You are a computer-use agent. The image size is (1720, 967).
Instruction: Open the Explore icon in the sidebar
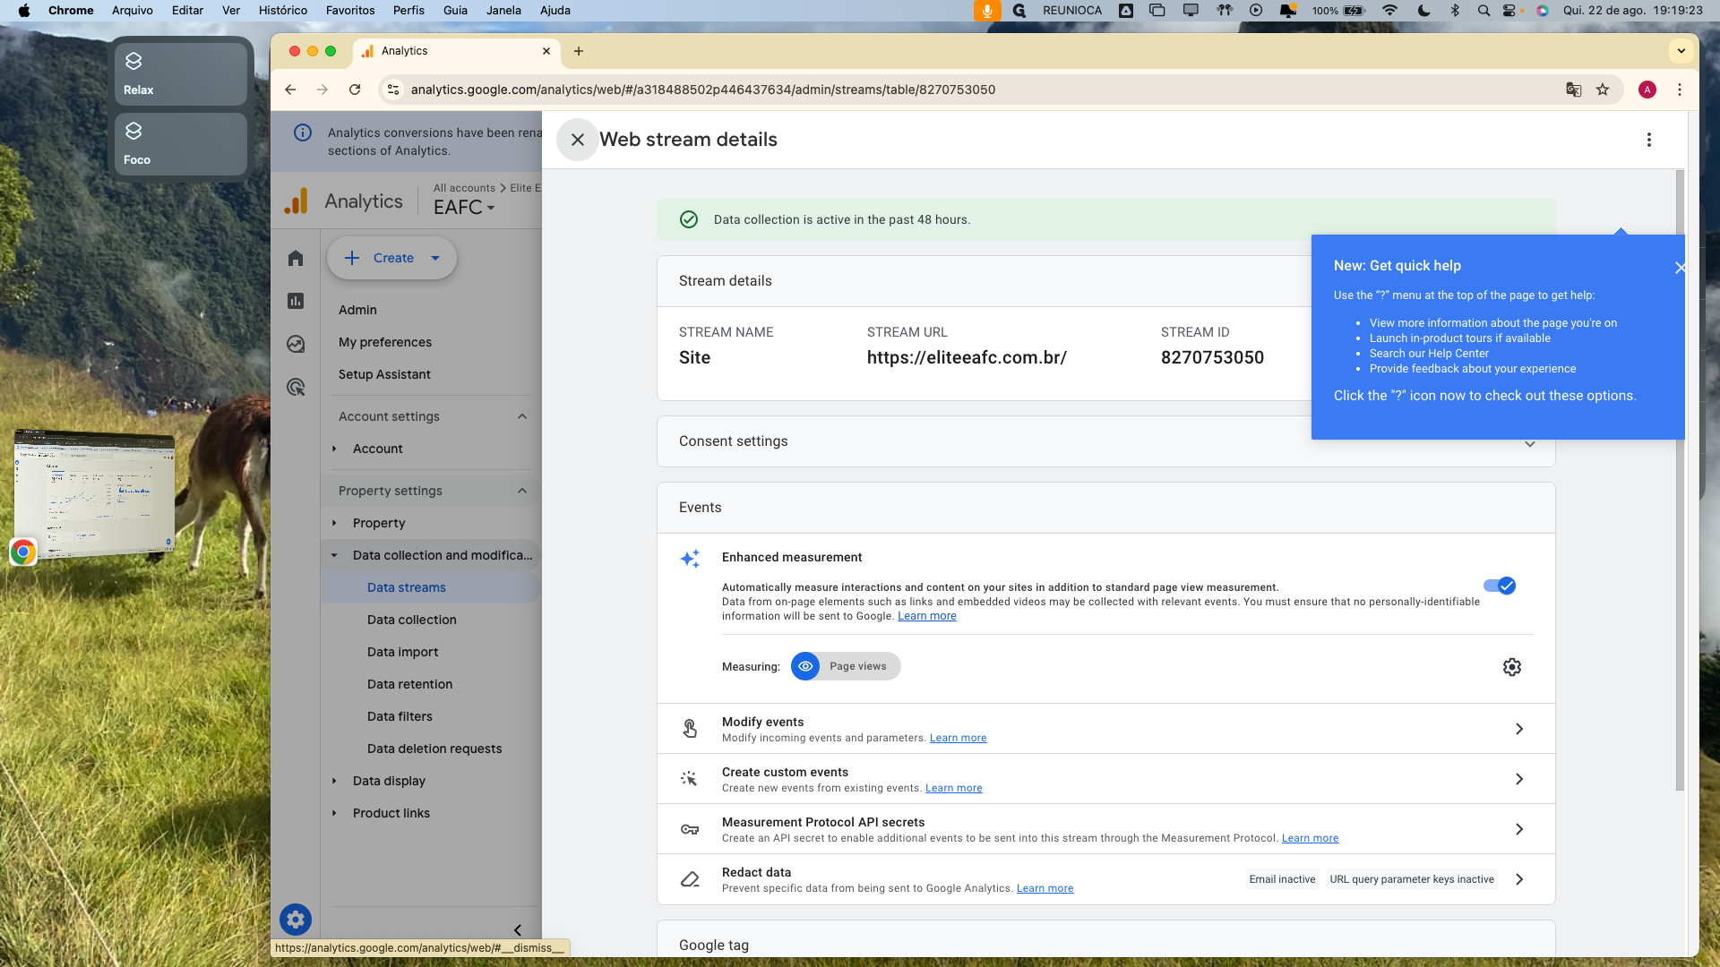(296, 344)
